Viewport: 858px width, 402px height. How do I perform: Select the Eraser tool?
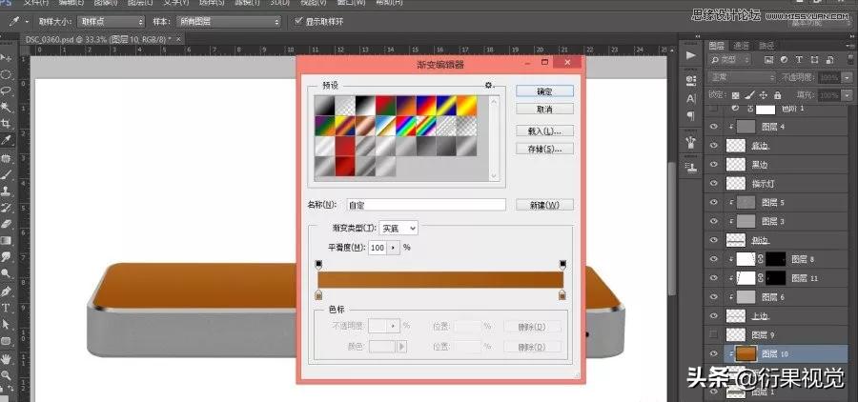coord(7,224)
